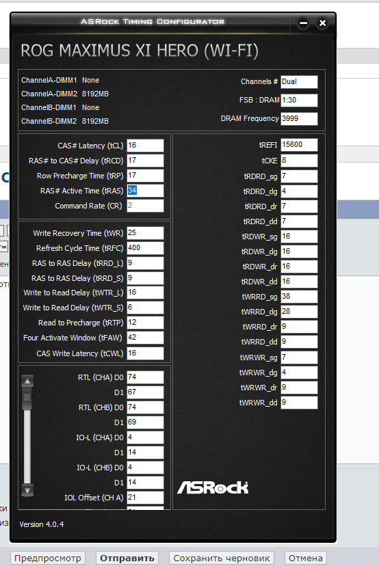Click the CAS# Latency (tCL) field
Screen dimensions: 379x566
pos(145,146)
